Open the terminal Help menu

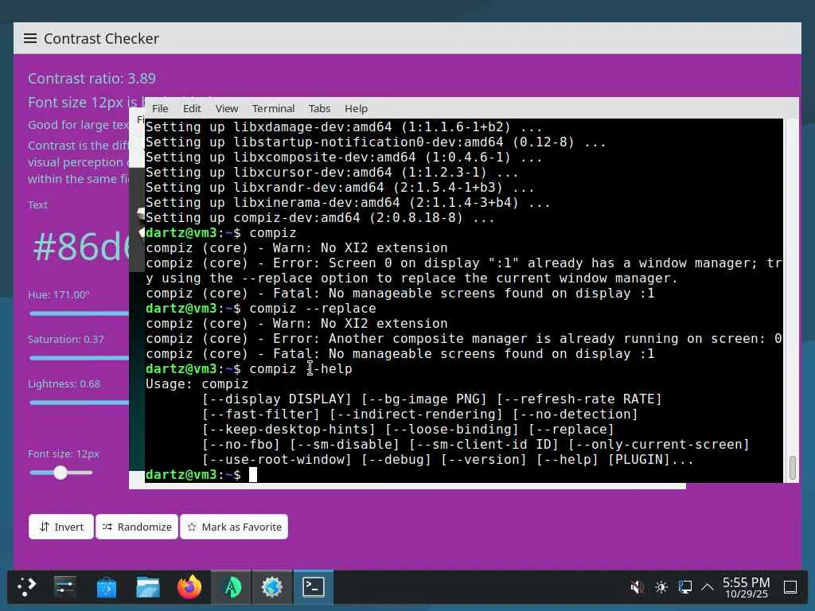(x=356, y=108)
